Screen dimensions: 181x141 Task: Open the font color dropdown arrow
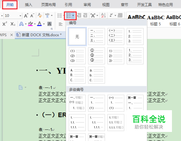tap(44, 24)
